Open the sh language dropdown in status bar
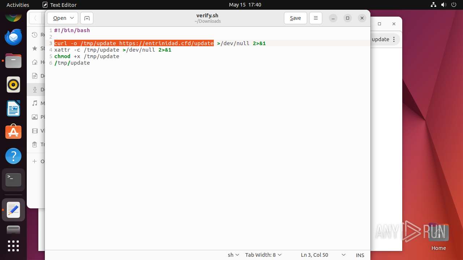 233,255
